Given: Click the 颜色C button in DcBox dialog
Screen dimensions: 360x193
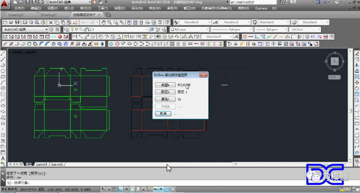Looking at the screenshot, I should pyautogui.click(x=165, y=100).
